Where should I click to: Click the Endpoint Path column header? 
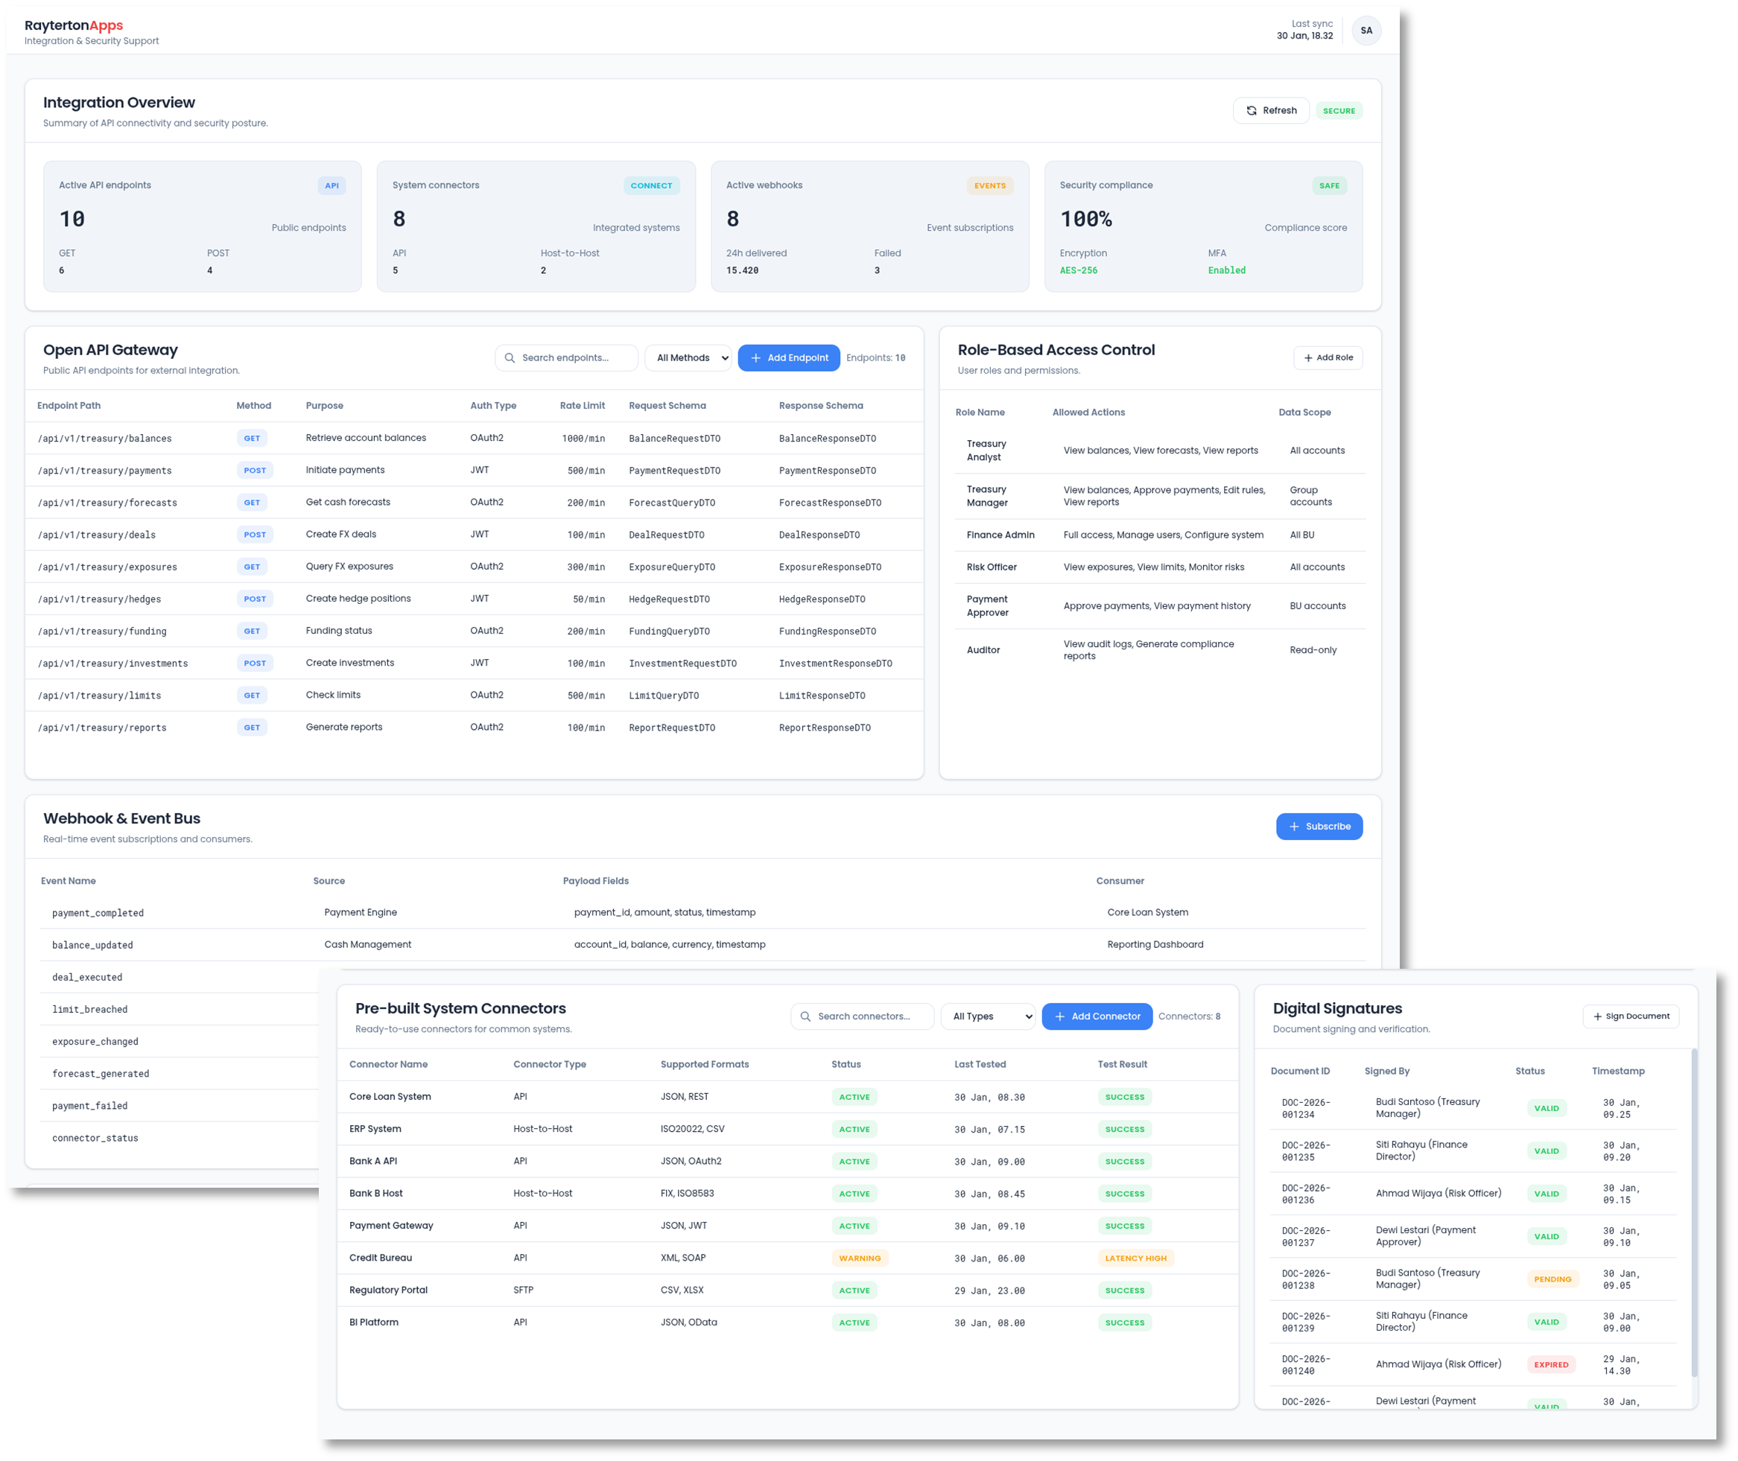(x=69, y=406)
